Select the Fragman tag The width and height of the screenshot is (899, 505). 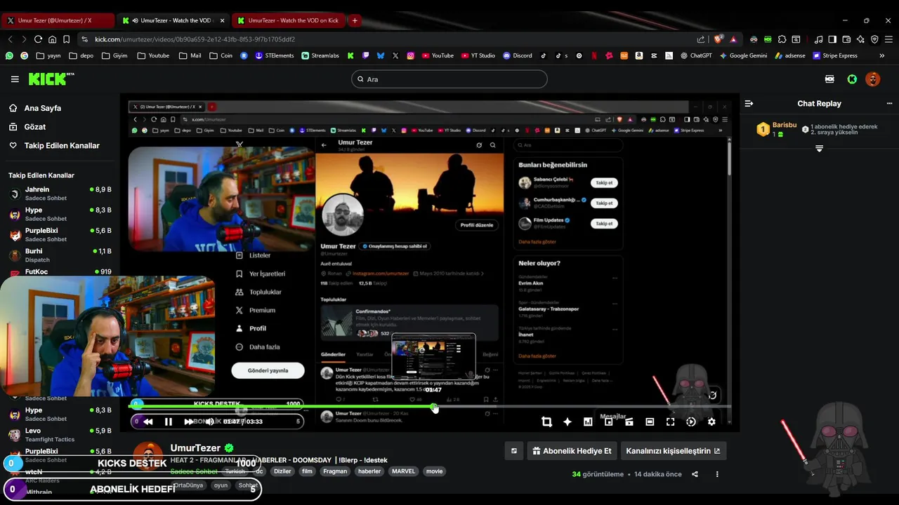coord(335,471)
